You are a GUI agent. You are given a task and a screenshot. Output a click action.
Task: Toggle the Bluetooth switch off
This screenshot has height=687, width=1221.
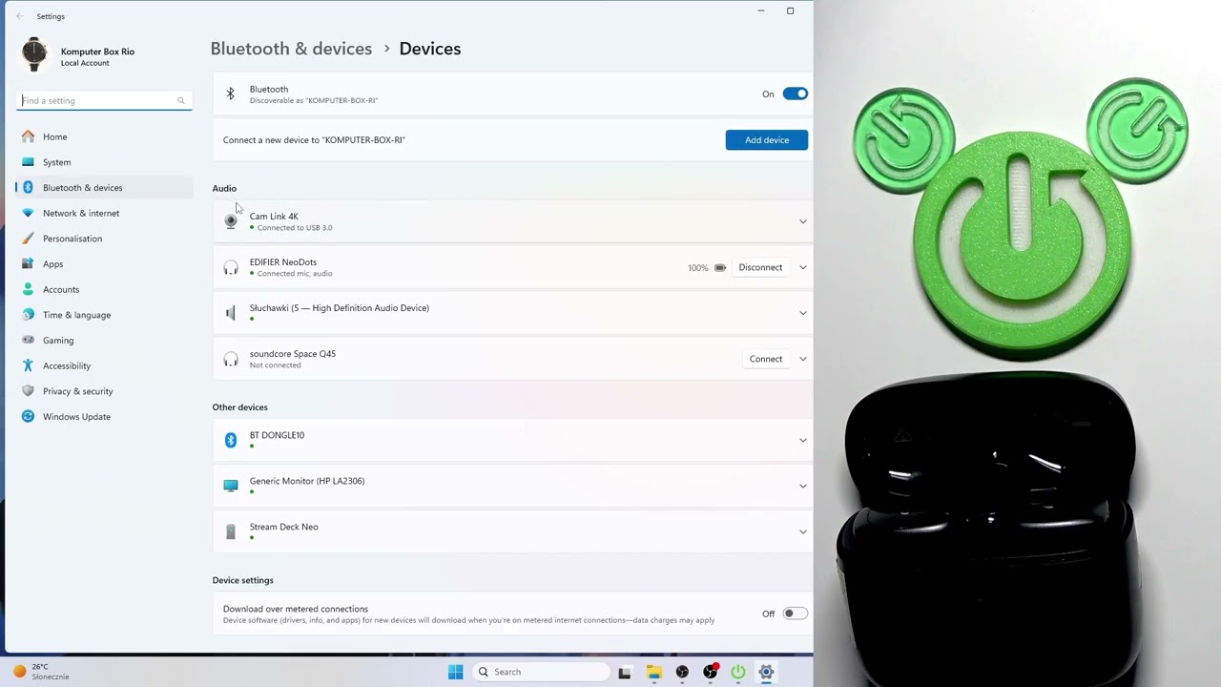coord(795,94)
